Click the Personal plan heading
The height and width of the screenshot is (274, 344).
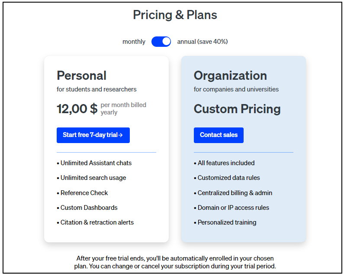81,75
